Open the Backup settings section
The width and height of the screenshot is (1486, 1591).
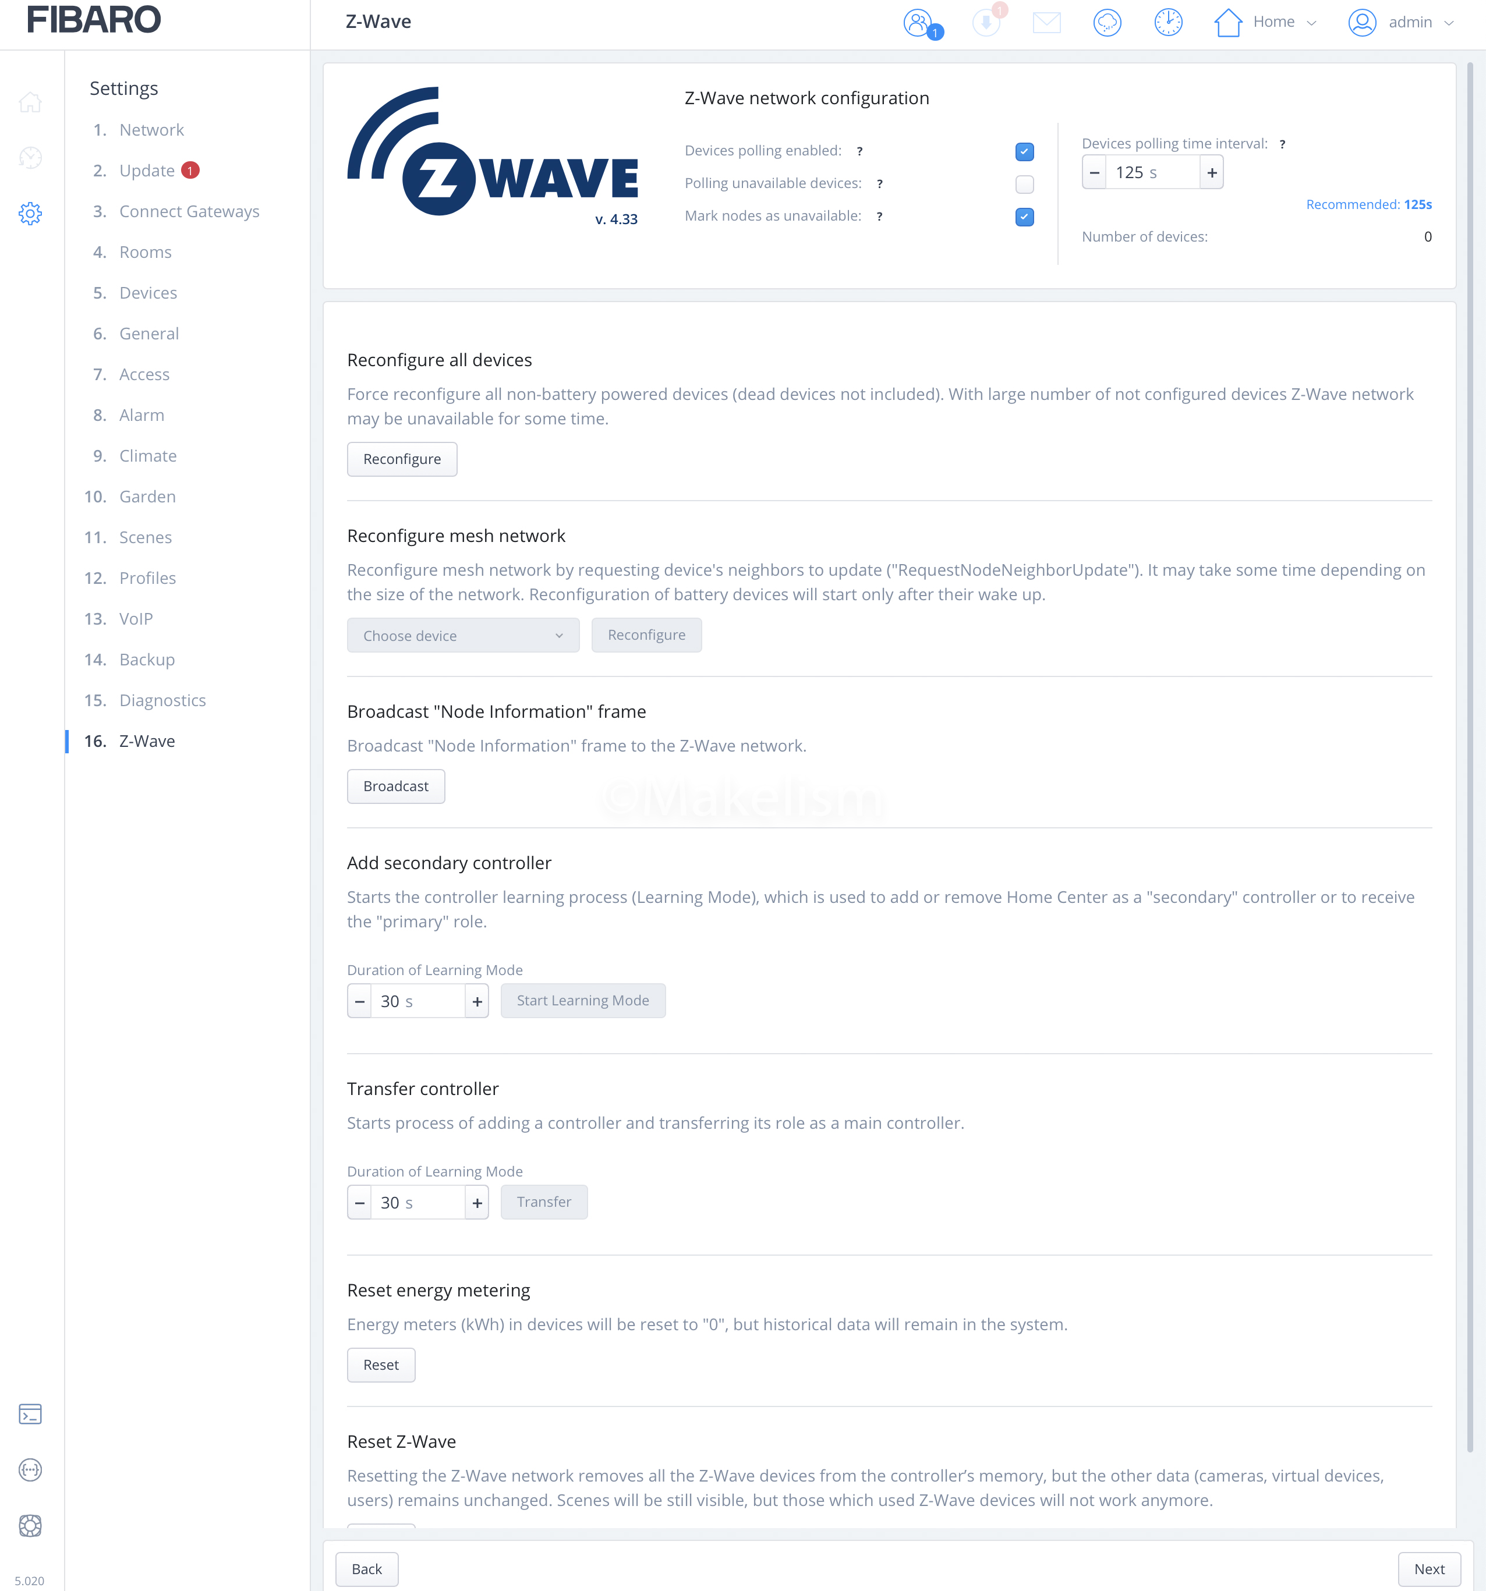[x=147, y=660]
